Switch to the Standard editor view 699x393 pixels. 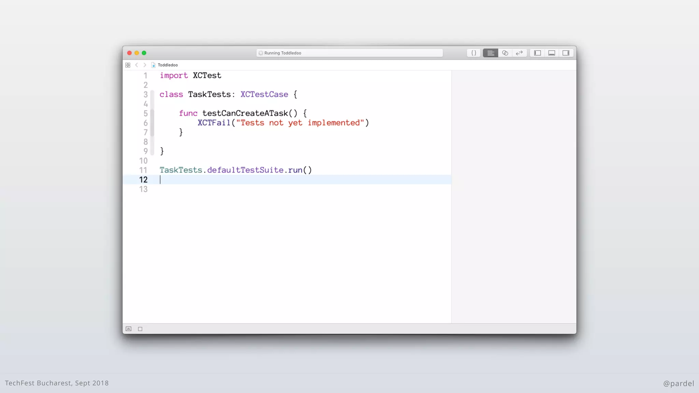pyautogui.click(x=490, y=53)
